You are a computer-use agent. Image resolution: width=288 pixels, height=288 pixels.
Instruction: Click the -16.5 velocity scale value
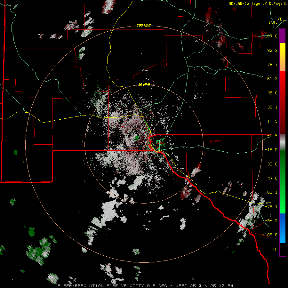point(271,150)
